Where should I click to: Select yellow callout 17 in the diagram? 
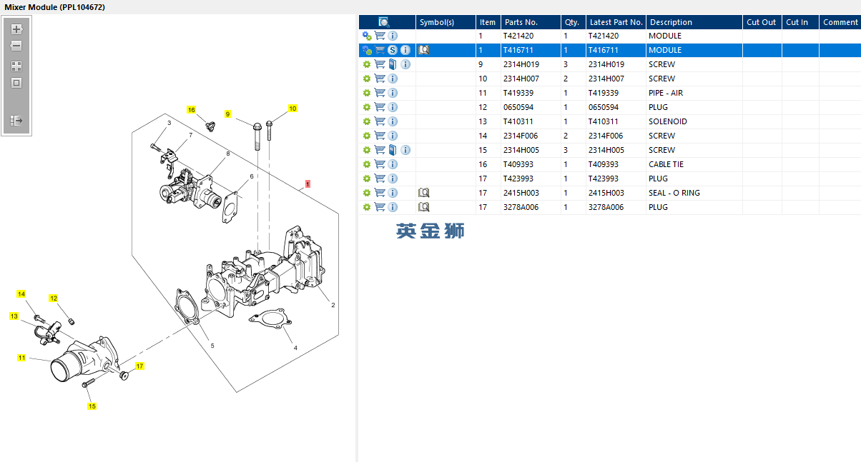point(140,366)
